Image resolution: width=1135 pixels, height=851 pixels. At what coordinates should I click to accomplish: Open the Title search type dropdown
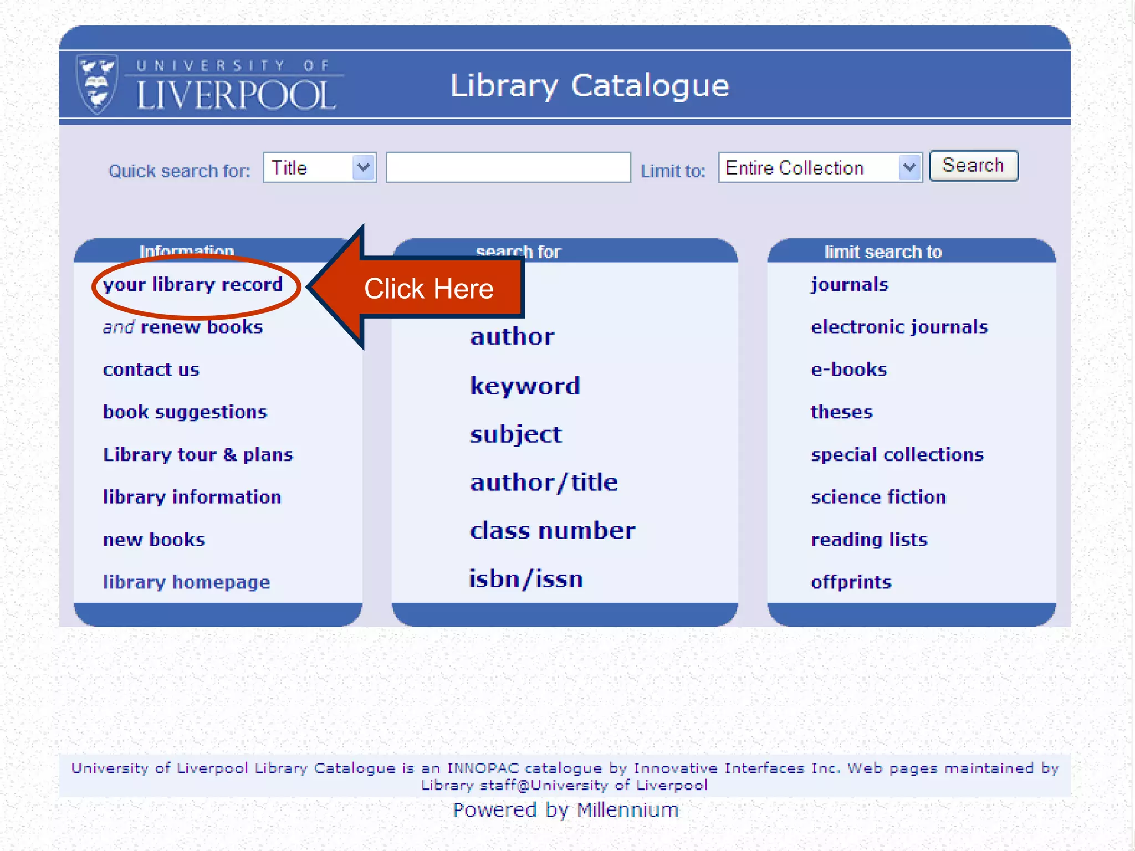[319, 167]
